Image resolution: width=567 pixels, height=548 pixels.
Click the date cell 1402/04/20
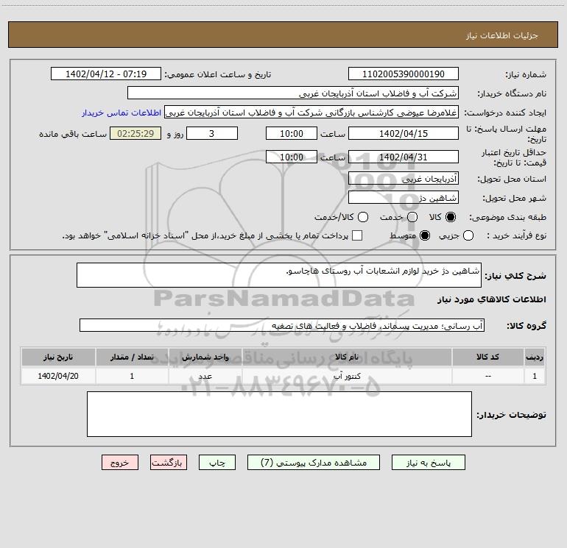(x=58, y=376)
